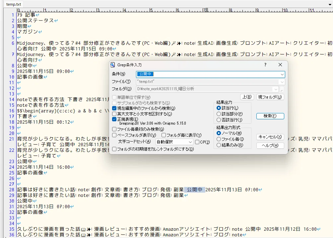Choose ファイル毎 output format
The width and height of the screenshot is (333, 238).
click(219, 139)
